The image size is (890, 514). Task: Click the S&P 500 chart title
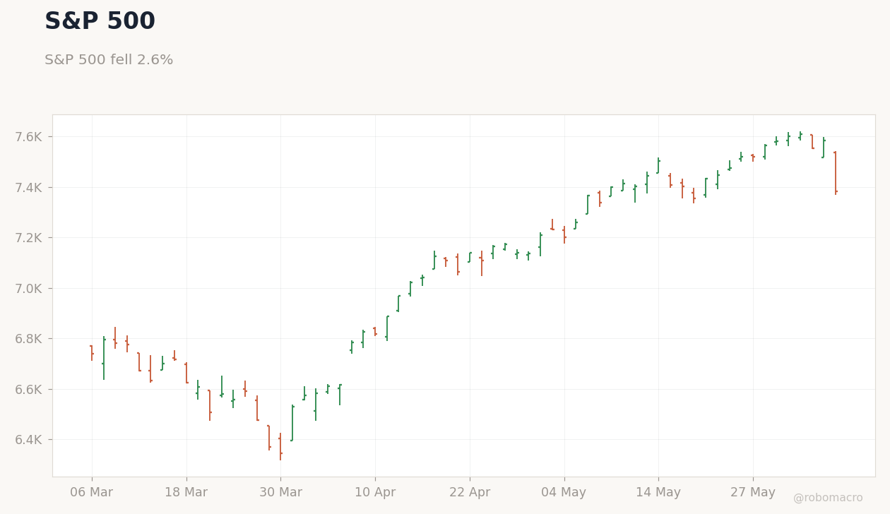click(x=100, y=22)
